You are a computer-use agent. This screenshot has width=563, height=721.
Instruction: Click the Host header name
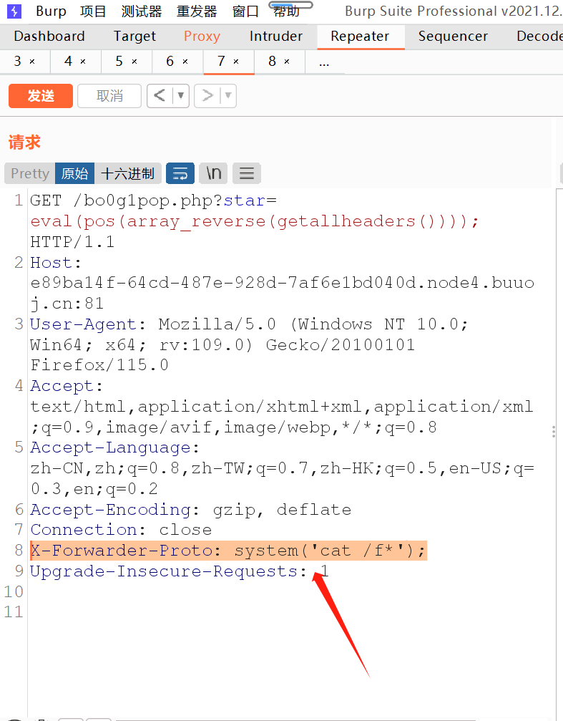[51, 263]
